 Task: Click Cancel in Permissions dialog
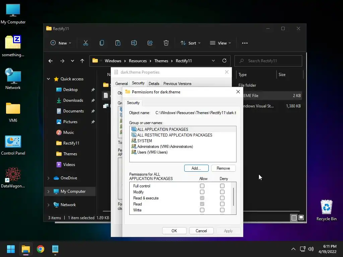(x=201, y=231)
